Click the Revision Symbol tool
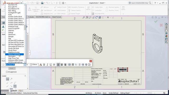 pyautogui.click(x=112, y=7)
